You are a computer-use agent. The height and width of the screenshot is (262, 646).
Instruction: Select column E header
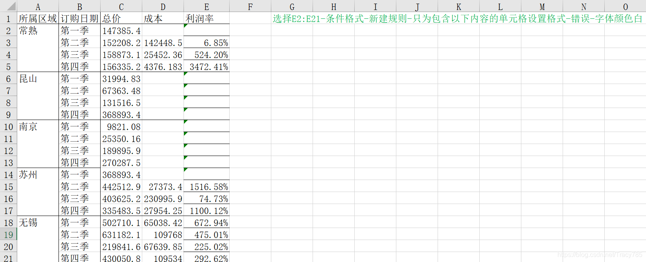(206, 6)
